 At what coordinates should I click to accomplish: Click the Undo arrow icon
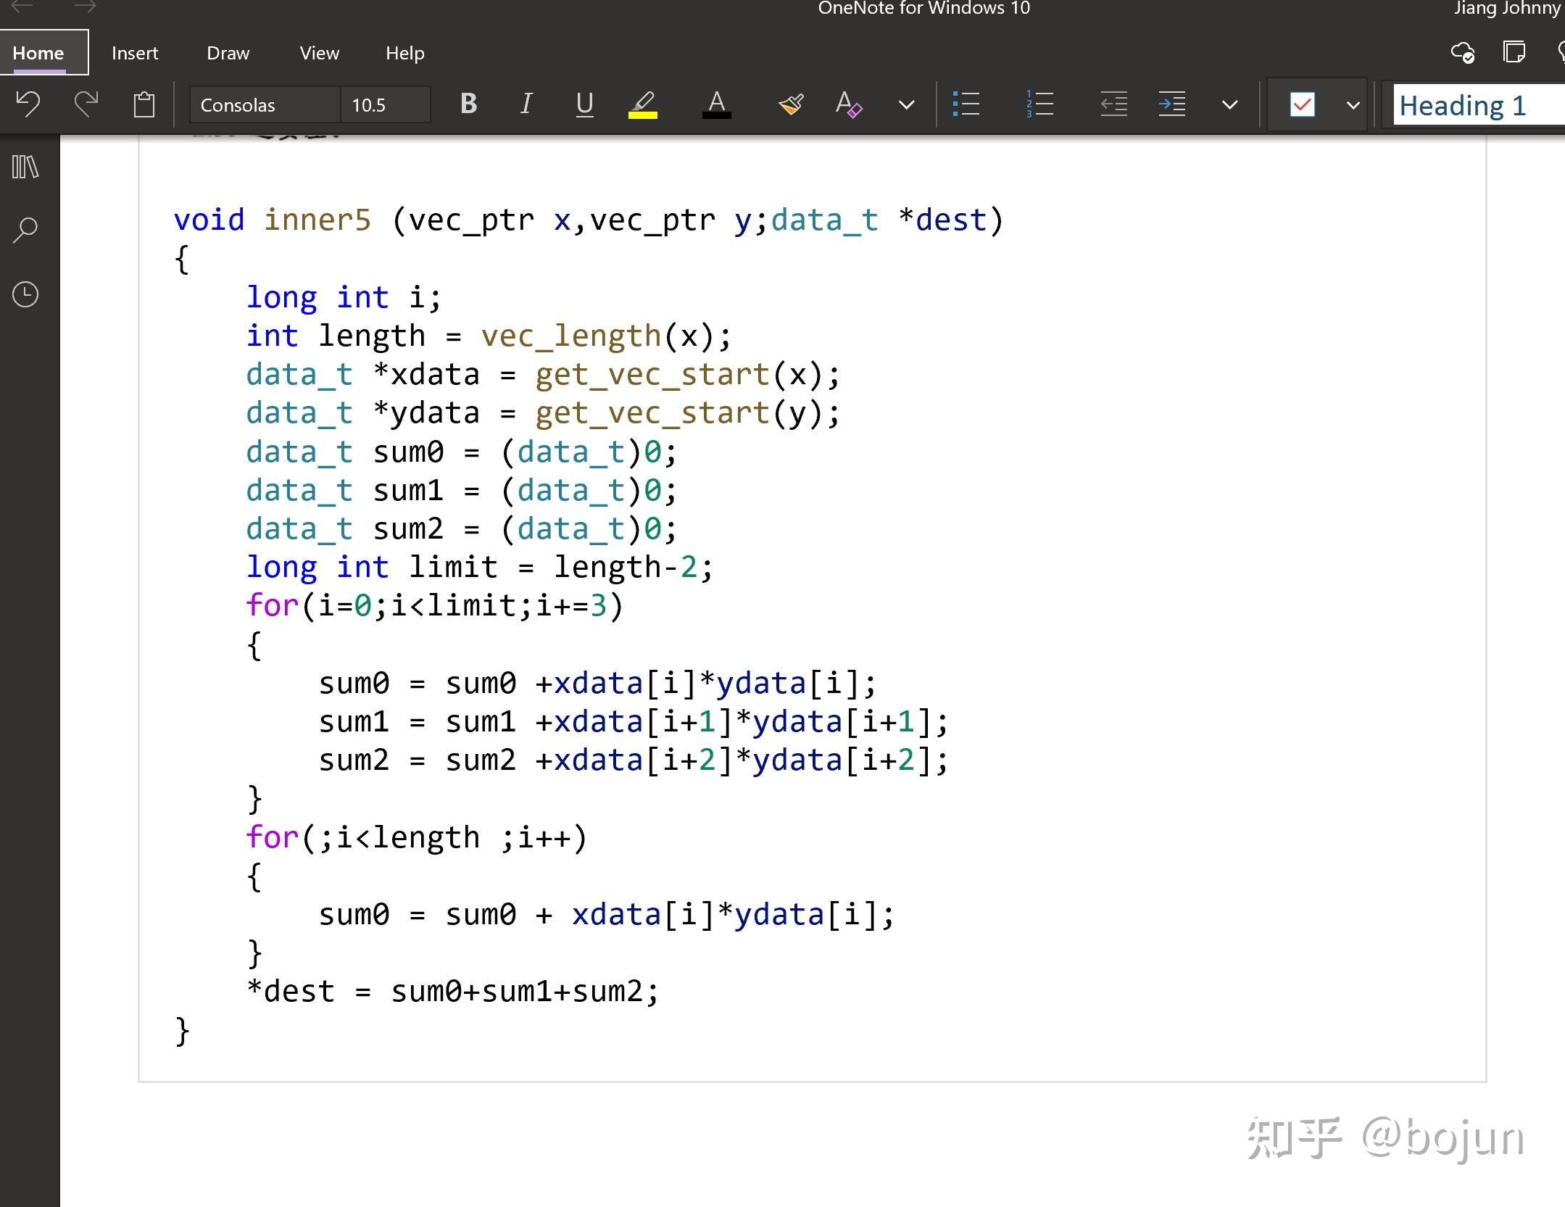point(28,104)
